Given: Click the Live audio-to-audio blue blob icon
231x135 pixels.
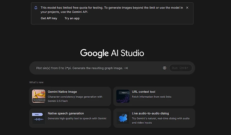Looking at the screenshot, I should pyautogui.click(x=123, y=118).
